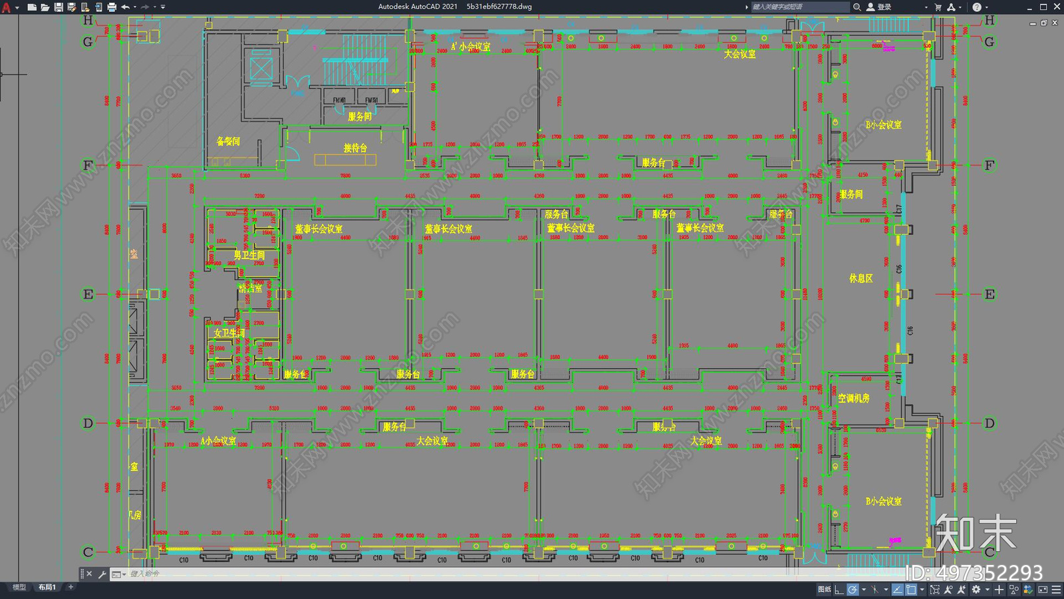Toggle the 图纸 paper space button
This screenshot has width=1064, height=599.
[x=825, y=590]
